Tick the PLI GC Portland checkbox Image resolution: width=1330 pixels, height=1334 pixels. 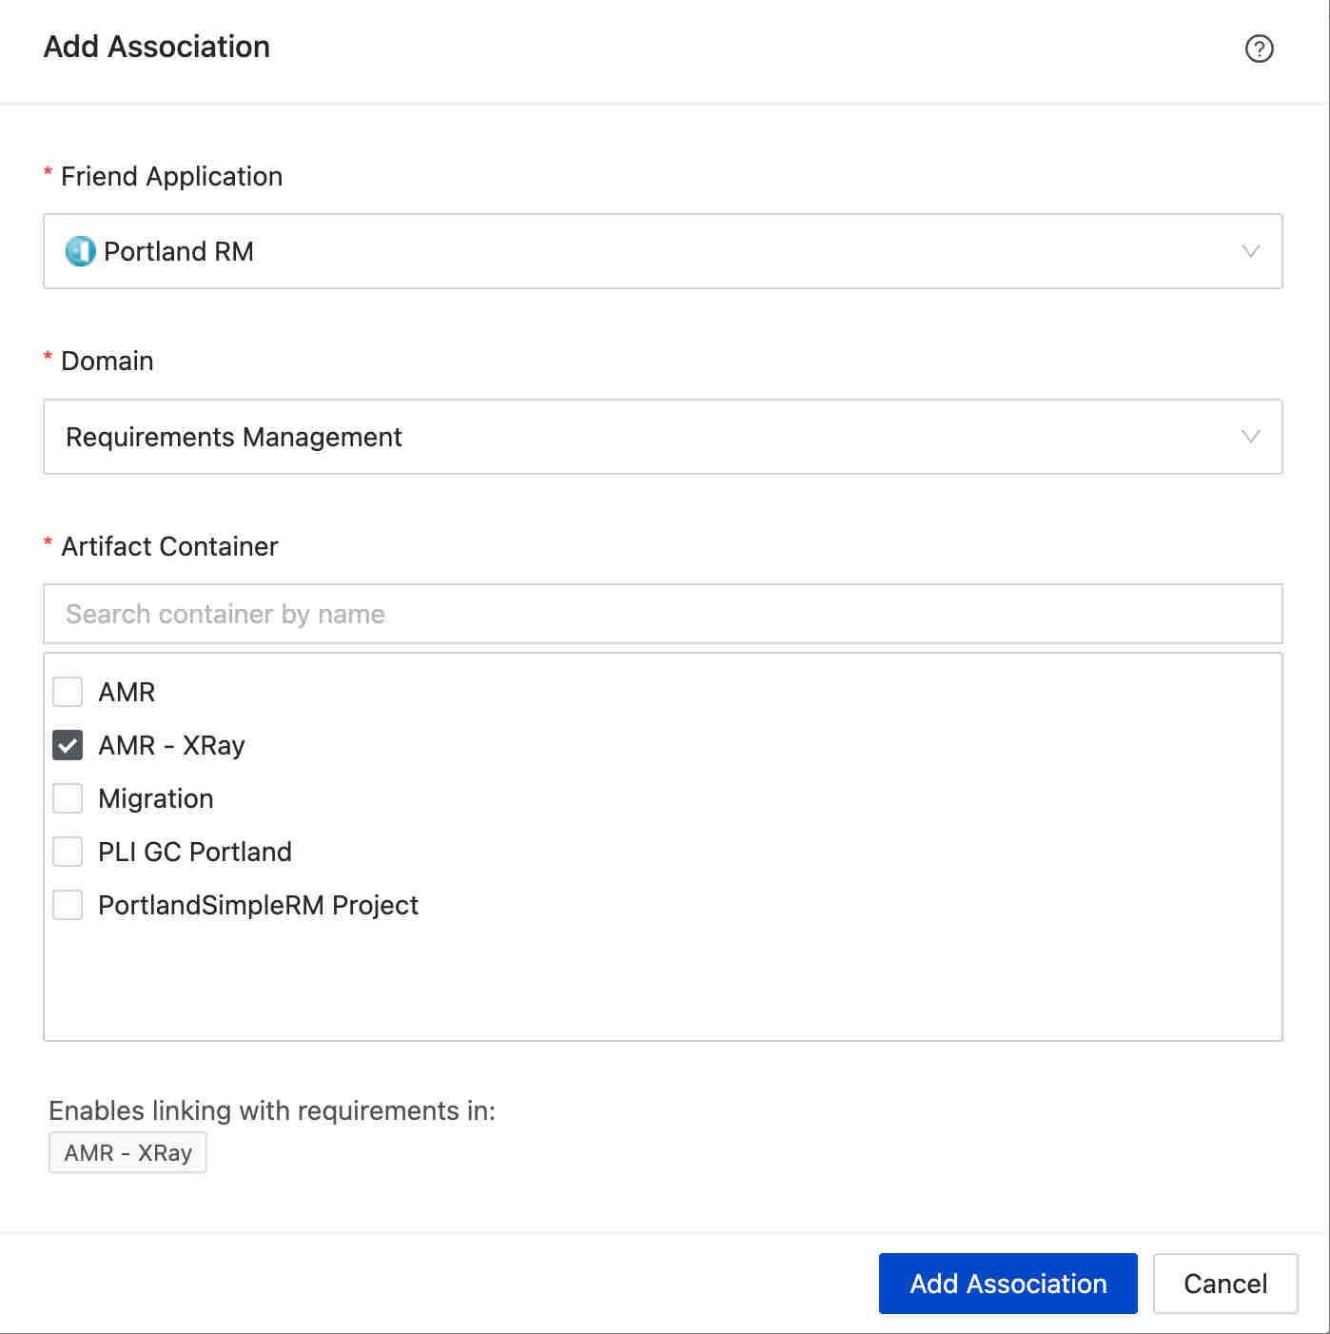68,852
